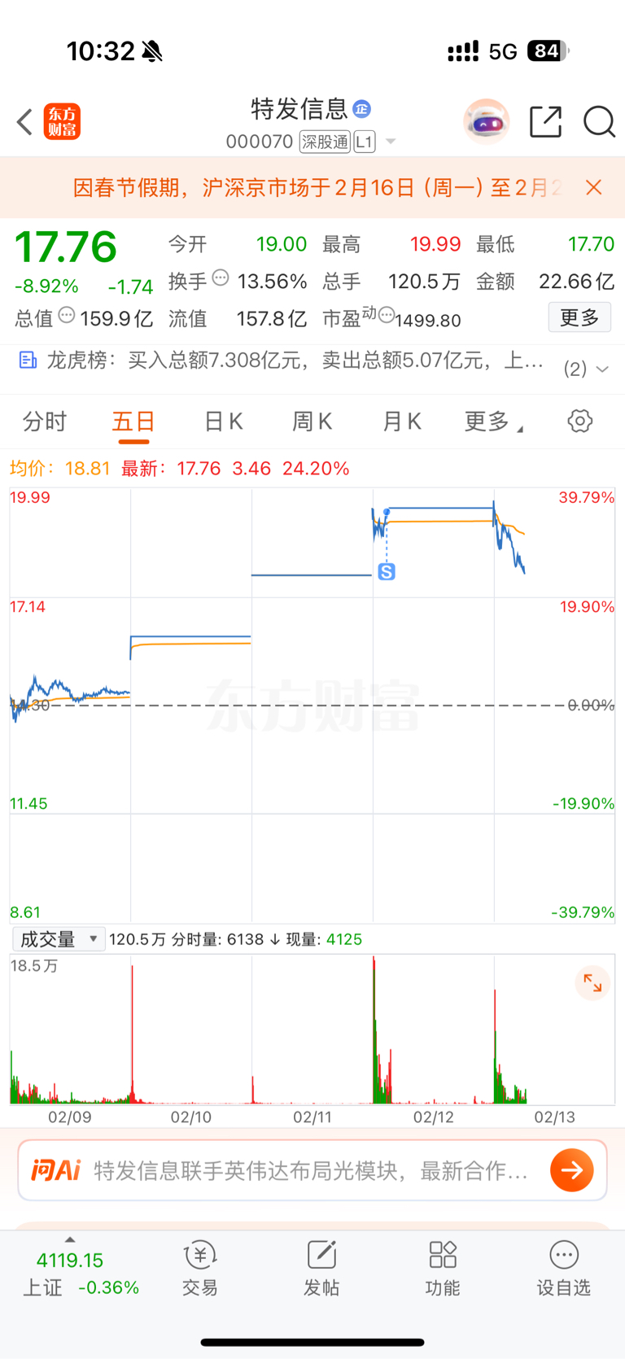Switch to the 分时 tab
The height and width of the screenshot is (1359, 625).
(45, 422)
